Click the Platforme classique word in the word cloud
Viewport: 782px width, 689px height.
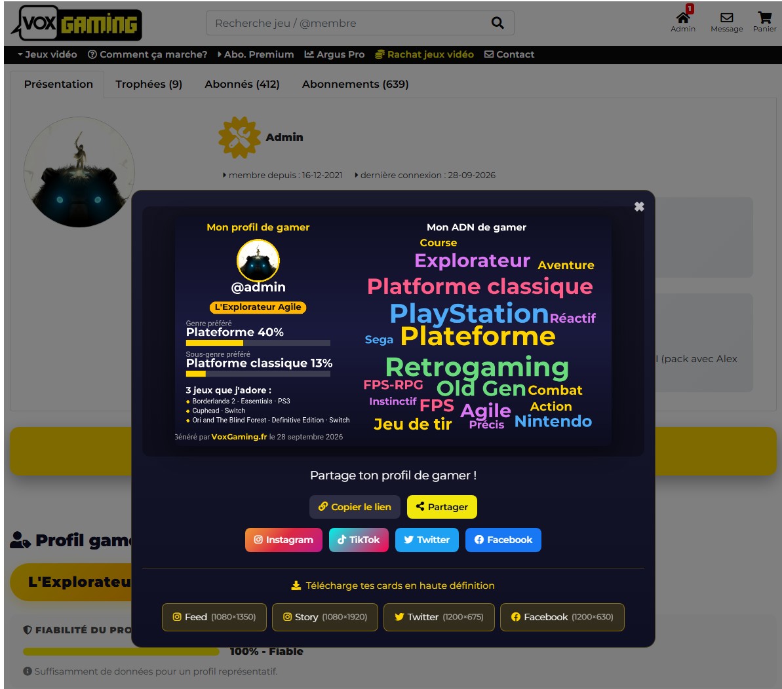click(x=480, y=286)
